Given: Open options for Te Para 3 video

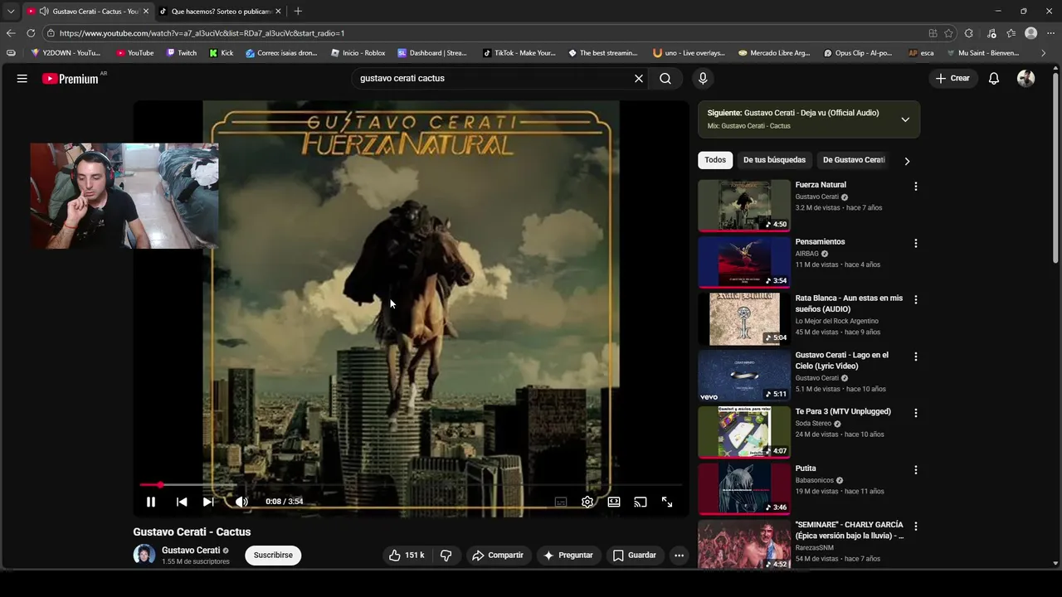Looking at the screenshot, I should pos(916,413).
